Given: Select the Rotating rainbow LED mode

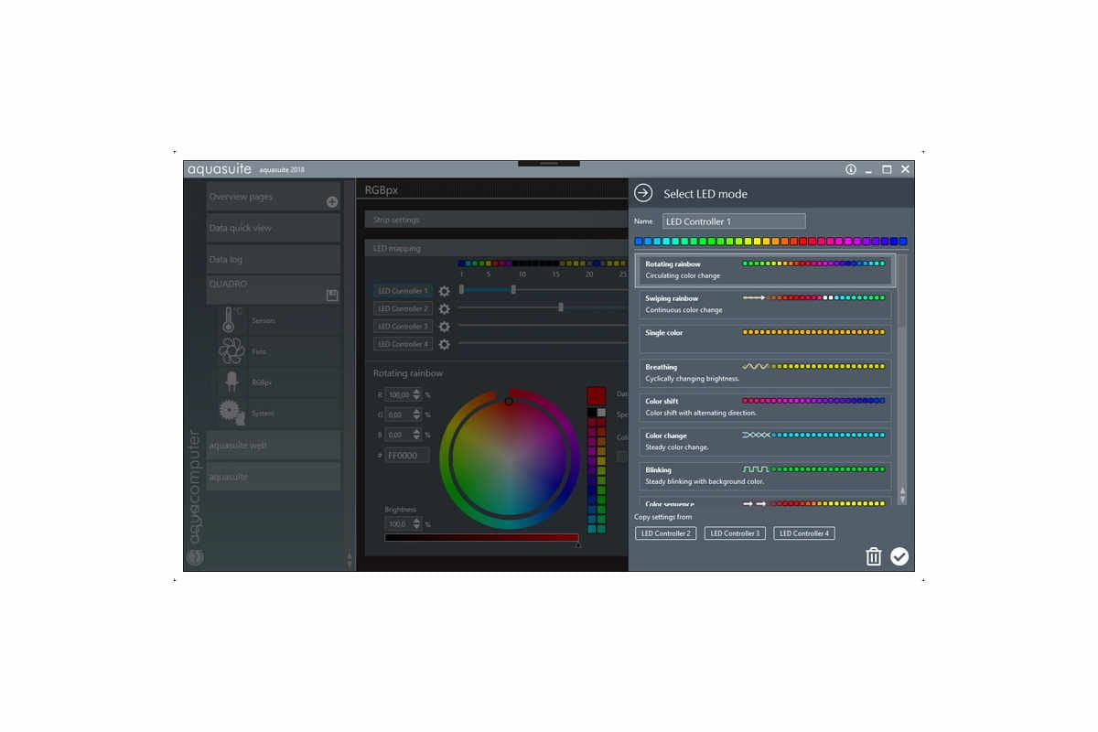Looking at the screenshot, I should click(x=763, y=270).
